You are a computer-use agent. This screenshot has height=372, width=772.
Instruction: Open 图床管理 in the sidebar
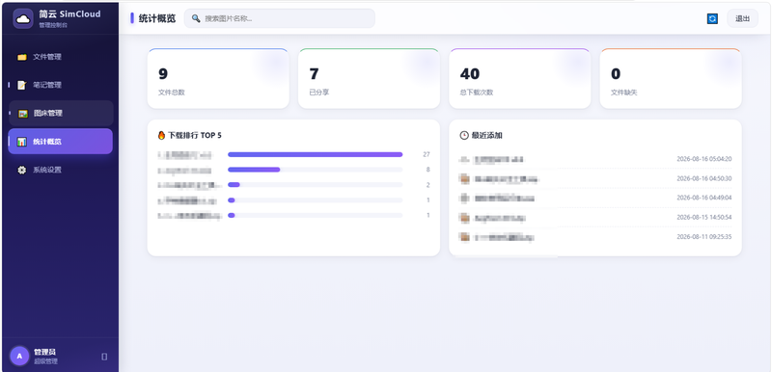tap(61, 114)
